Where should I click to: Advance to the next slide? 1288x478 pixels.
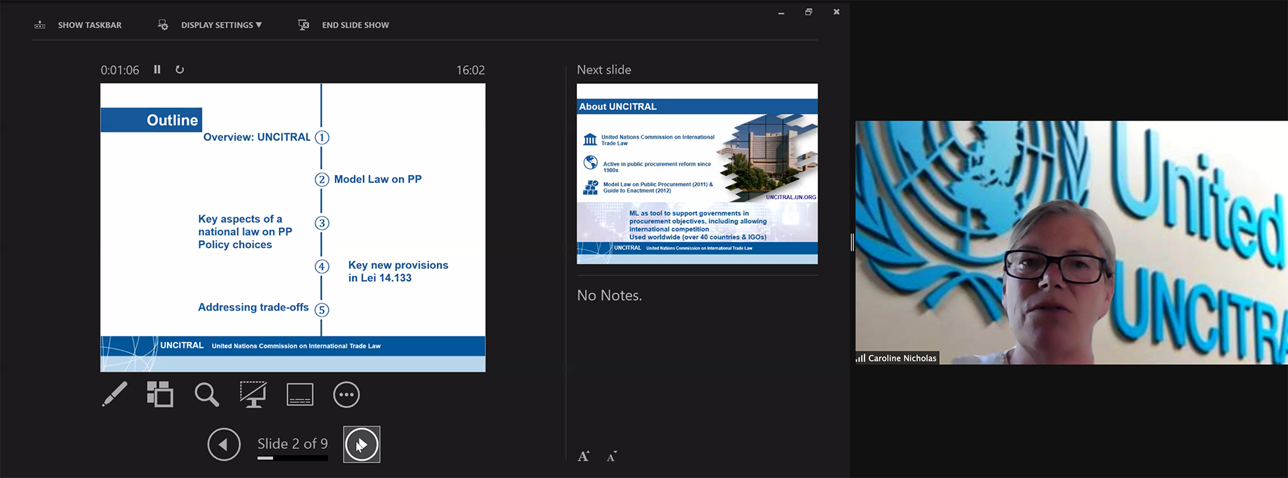point(362,444)
